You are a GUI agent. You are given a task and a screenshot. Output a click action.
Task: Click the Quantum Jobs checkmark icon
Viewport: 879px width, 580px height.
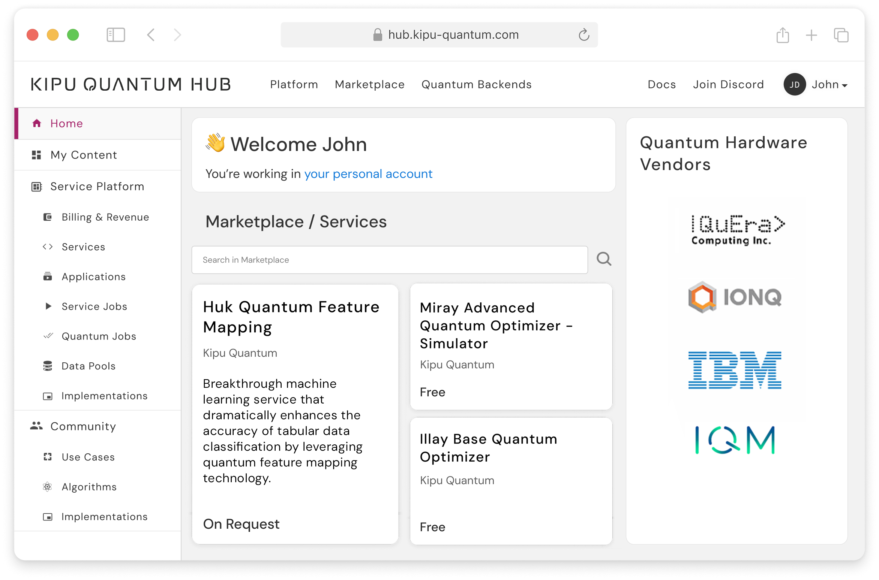[48, 336]
